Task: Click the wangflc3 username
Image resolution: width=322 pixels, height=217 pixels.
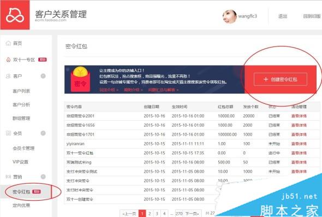Action: 247,16
